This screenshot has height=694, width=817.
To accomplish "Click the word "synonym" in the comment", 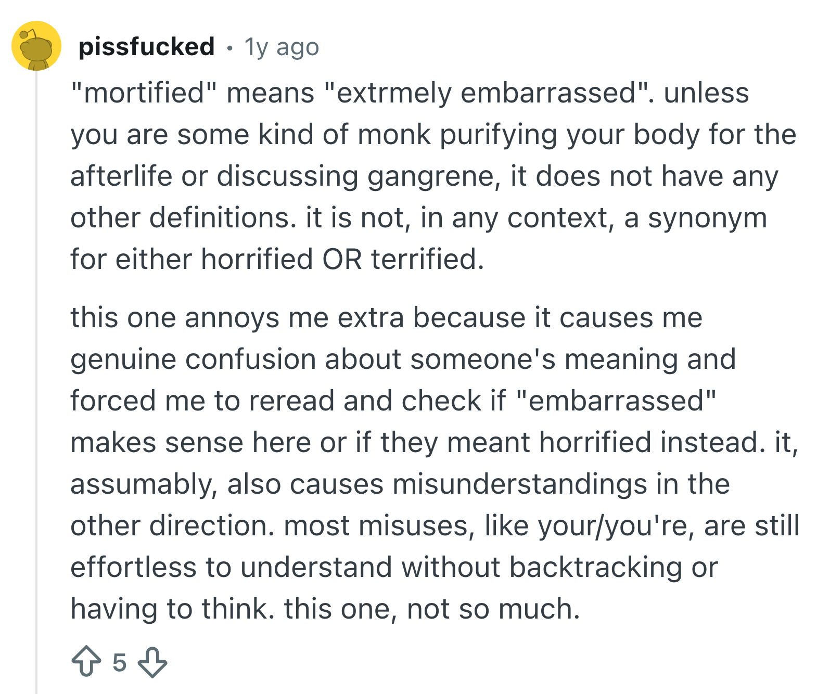I will click(x=708, y=218).
